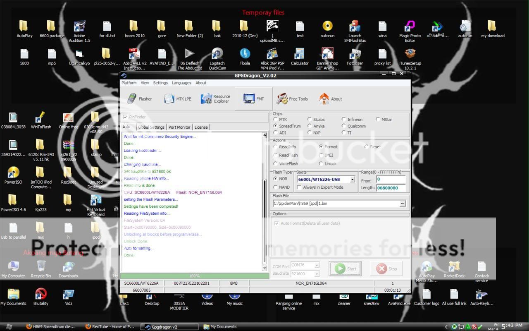Image resolution: width=529 pixels, height=331 pixels.
Task: Click the Flash File path field
Action: [336, 204]
